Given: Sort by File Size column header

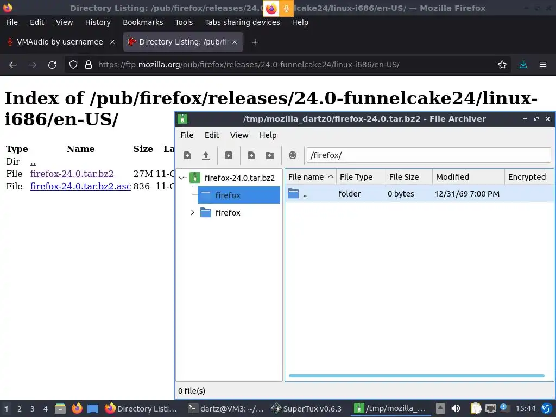Looking at the screenshot, I should [x=409, y=177].
